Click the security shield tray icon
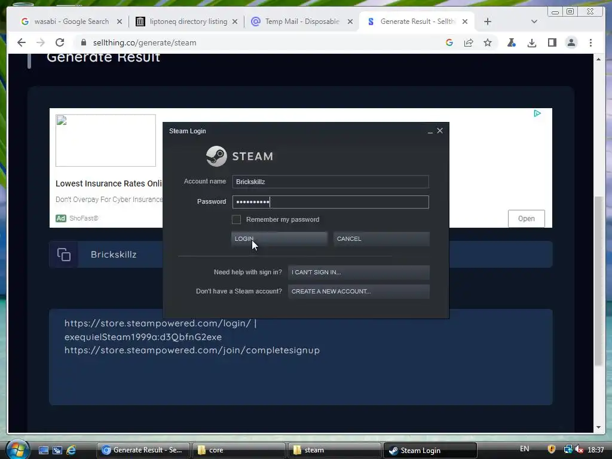Viewport: 612px width, 459px height. tap(552, 449)
